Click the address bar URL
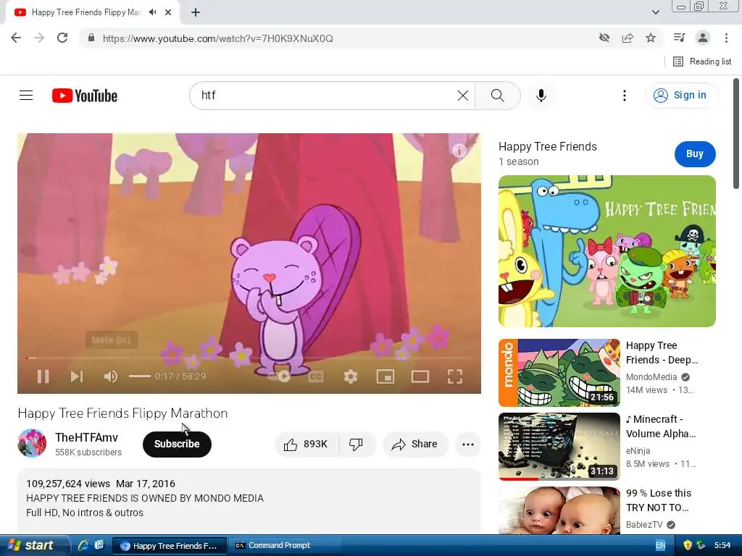Viewport: 742px width, 556px height. point(217,39)
